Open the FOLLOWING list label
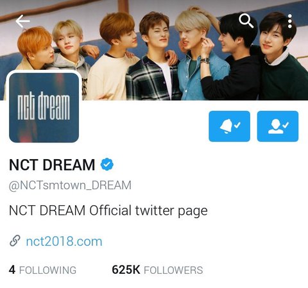 pyautogui.click(x=47, y=270)
